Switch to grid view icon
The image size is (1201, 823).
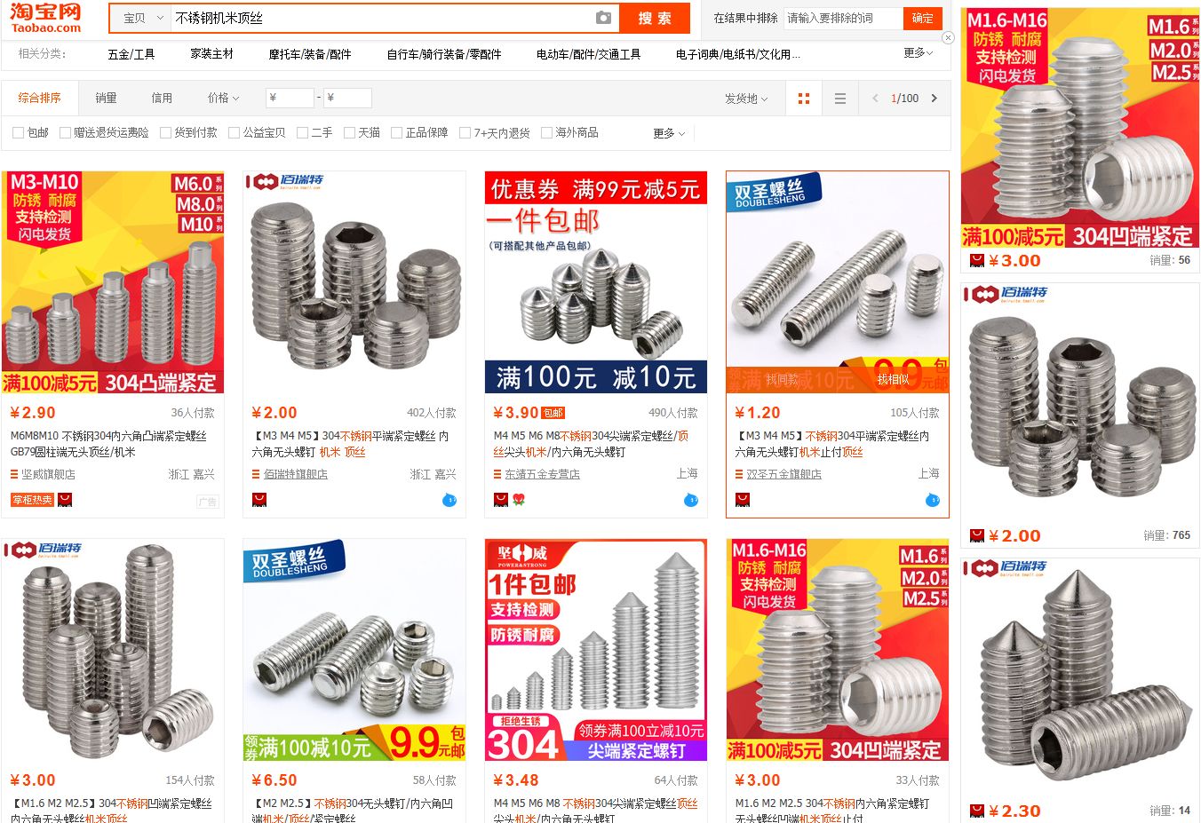click(804, 99)
